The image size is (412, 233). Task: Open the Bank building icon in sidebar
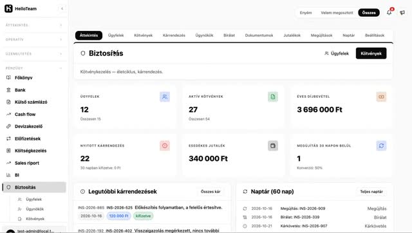[8, 90]
